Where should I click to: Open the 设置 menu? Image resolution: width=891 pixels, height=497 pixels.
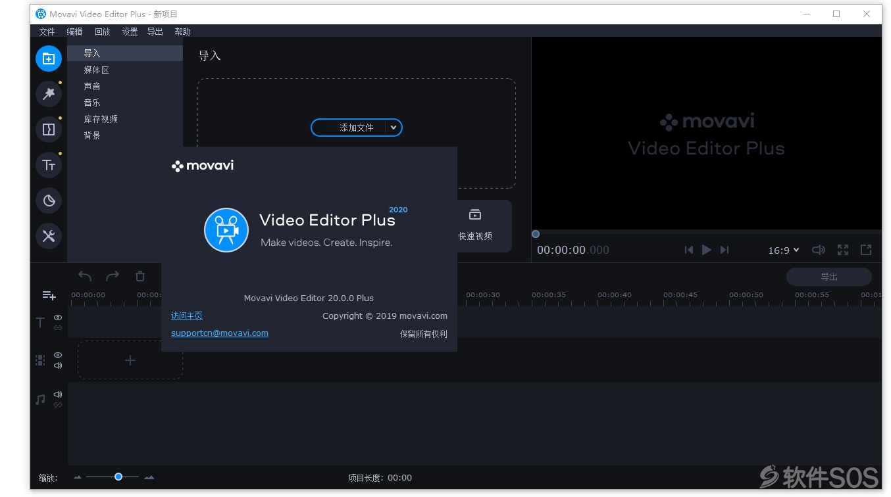[x=130, y=32]
